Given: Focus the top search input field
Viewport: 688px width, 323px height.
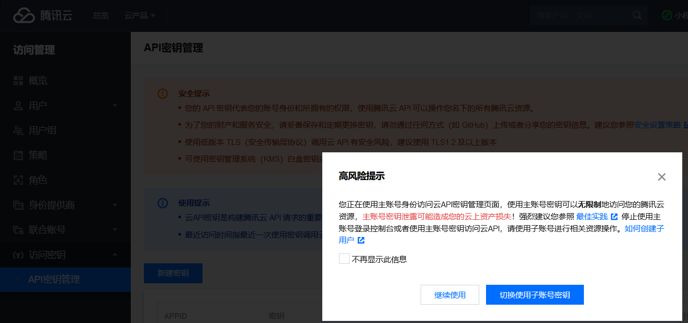Looking at the screenshot, I should click(x=581, y=15).
